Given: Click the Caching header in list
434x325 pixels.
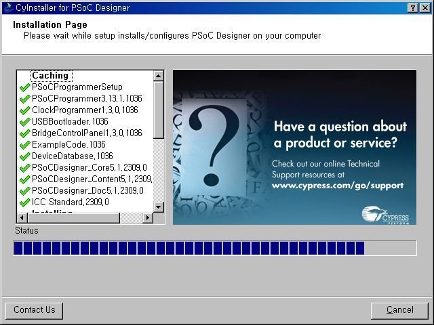Looking at the screenshot, I should 50,75.
